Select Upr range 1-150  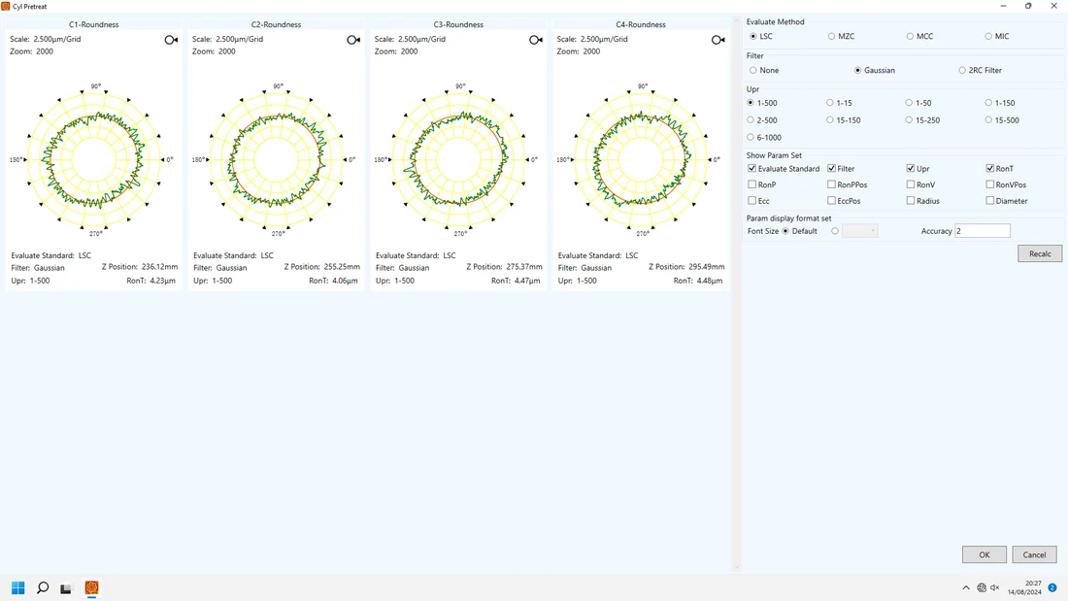[x=1000, y=103]
